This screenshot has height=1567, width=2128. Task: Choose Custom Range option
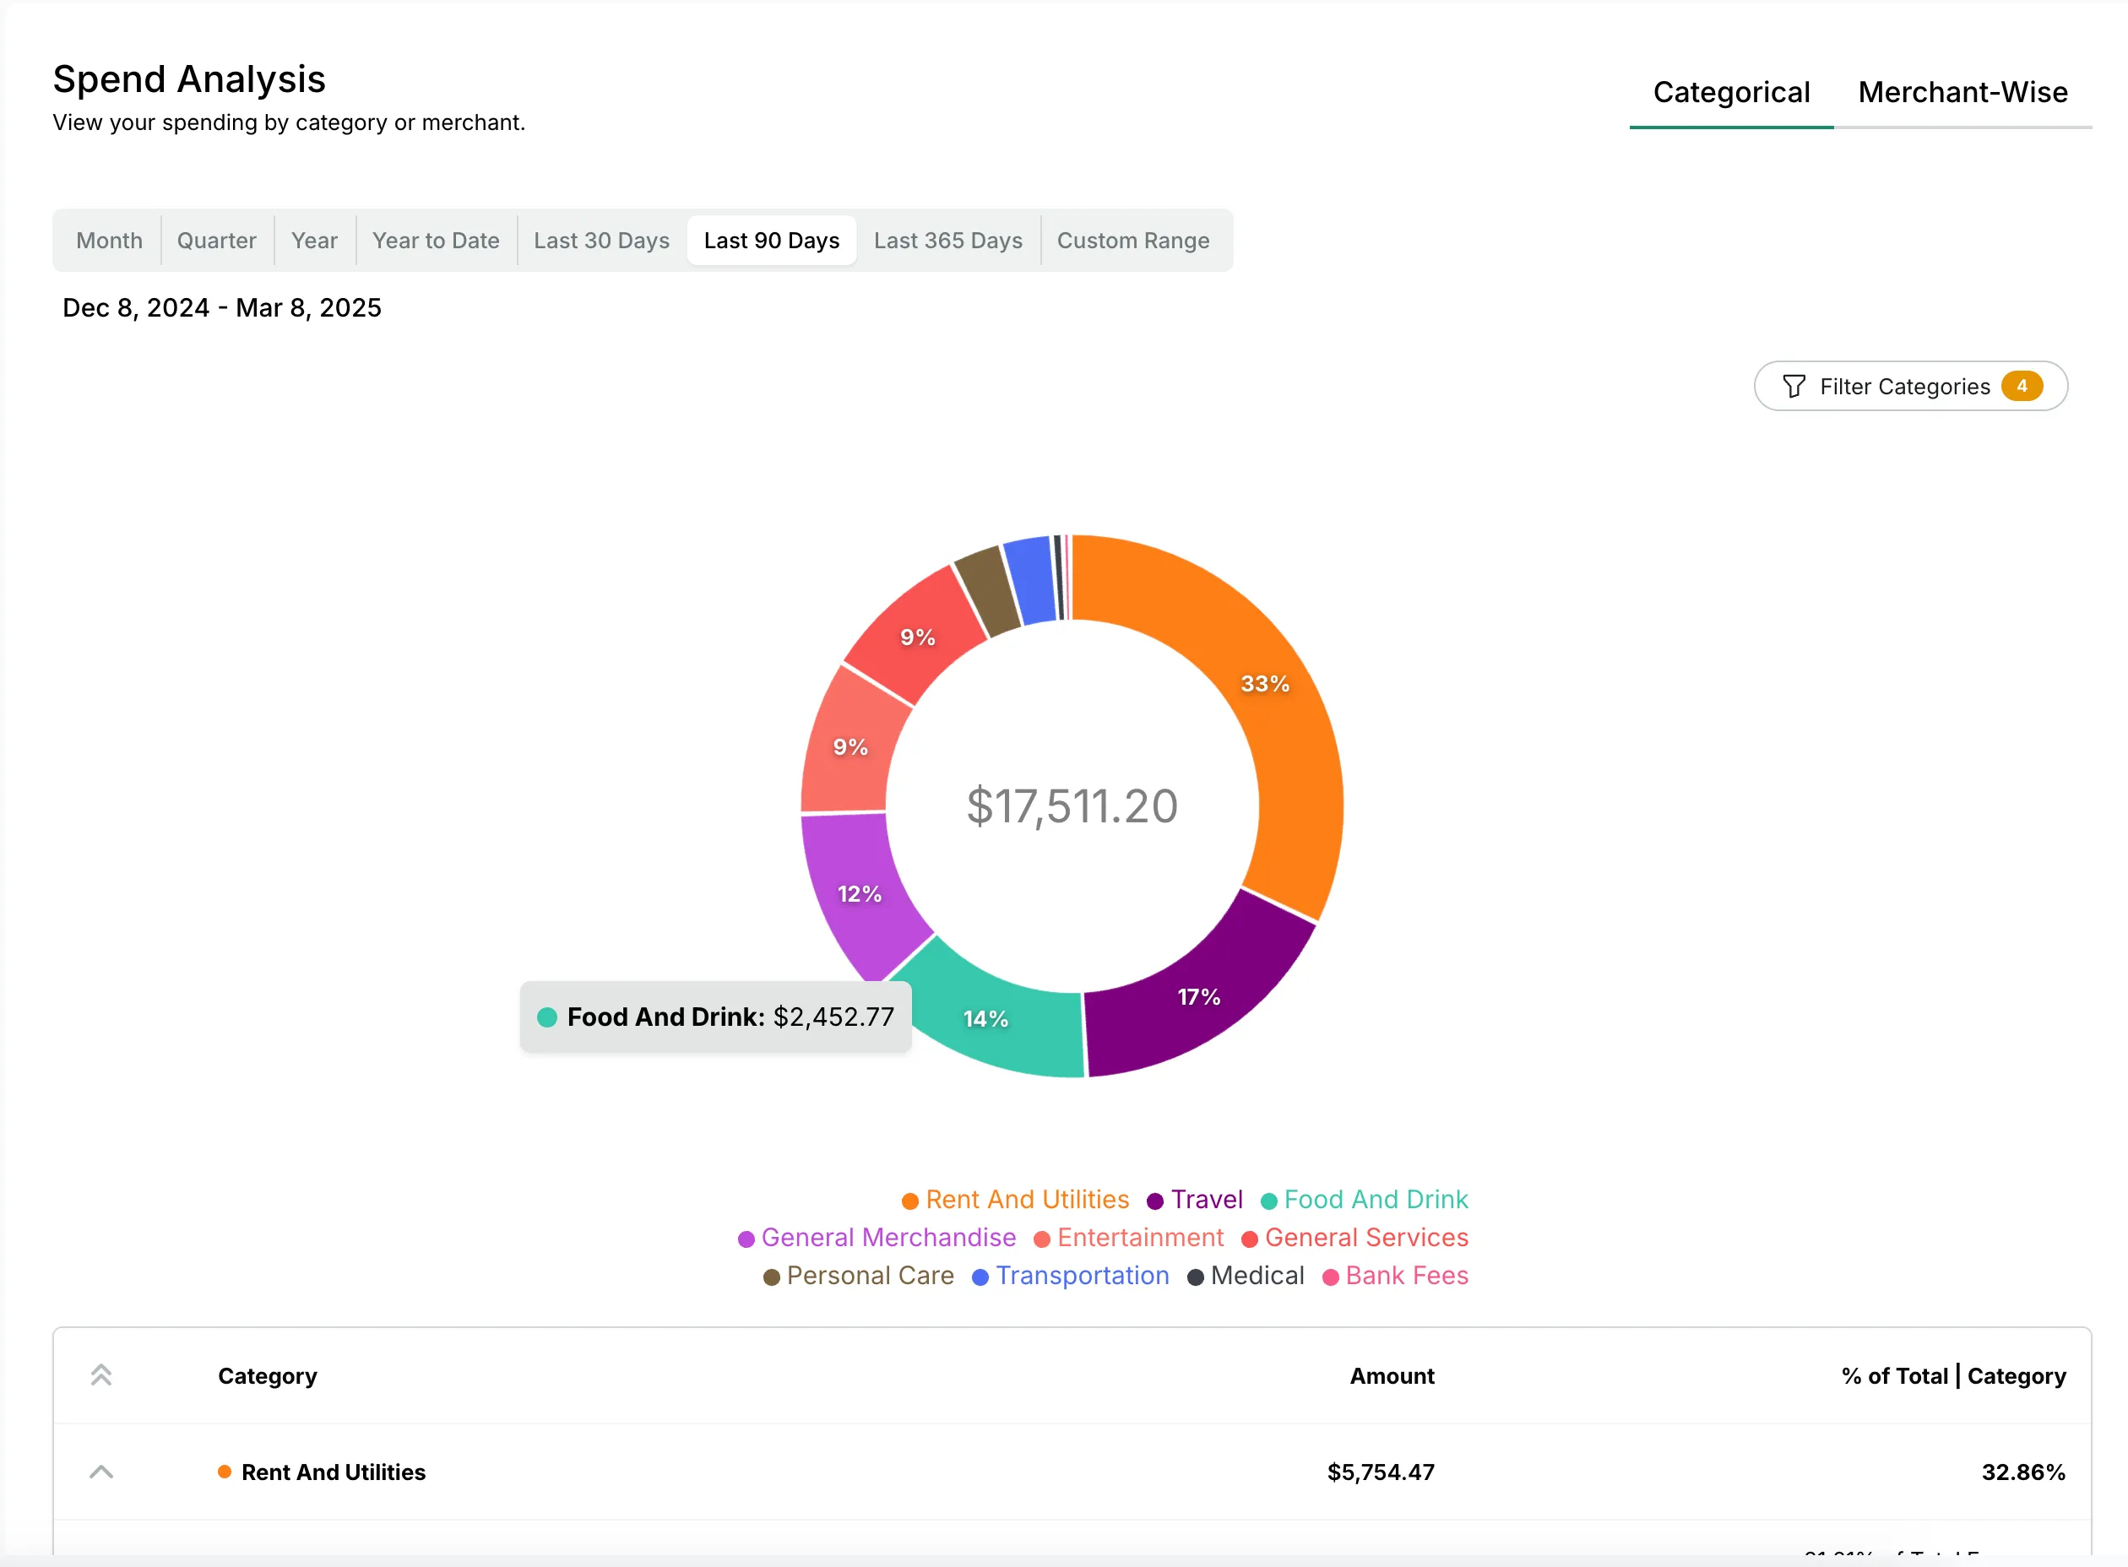(1132, 241)
